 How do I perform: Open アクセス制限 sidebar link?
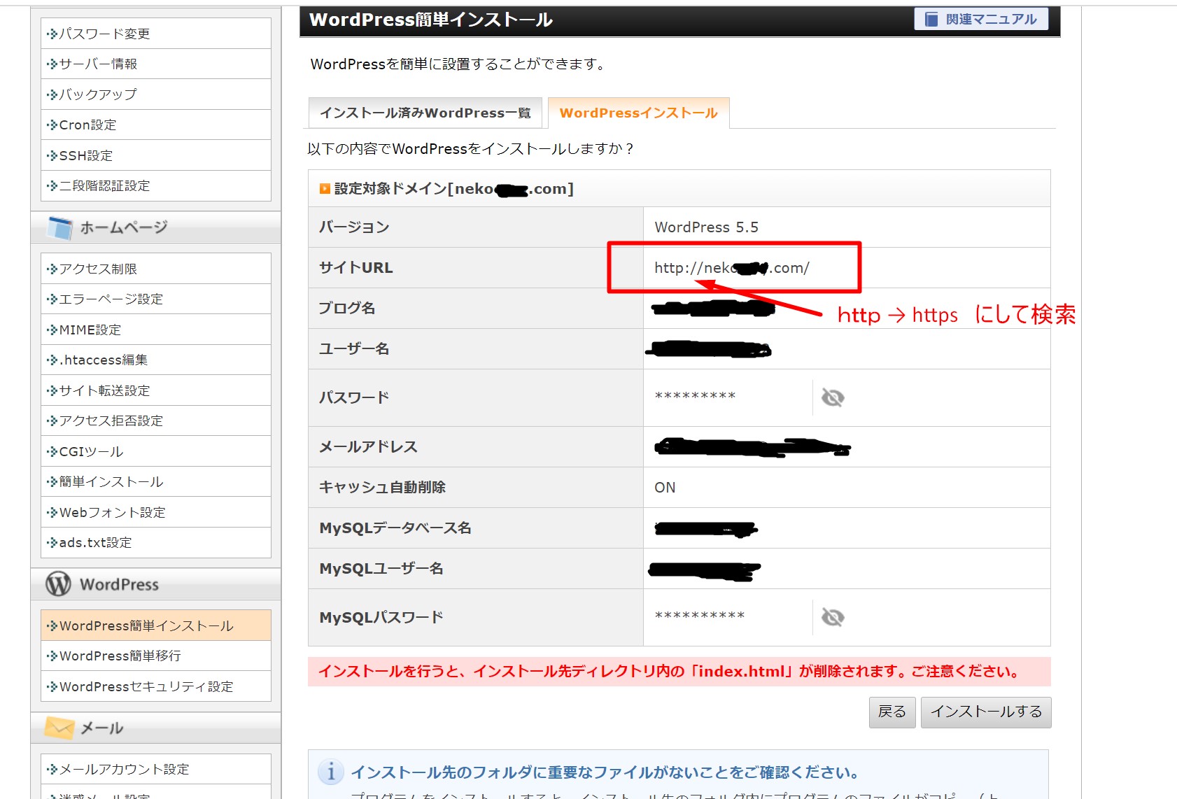tap(156, 269)
